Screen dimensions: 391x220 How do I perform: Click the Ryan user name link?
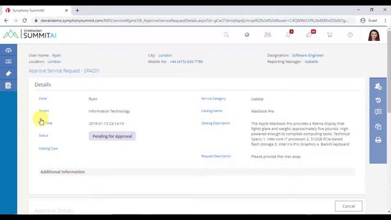click(56, 56)
